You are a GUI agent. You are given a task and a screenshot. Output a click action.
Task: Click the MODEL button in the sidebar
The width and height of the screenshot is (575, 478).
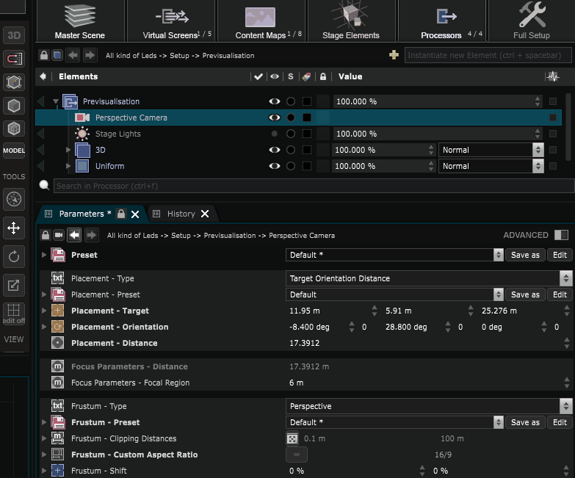tap(14, 151)
